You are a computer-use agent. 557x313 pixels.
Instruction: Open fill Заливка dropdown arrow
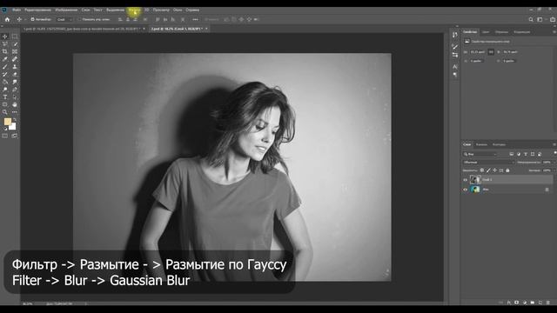point(554,170)
